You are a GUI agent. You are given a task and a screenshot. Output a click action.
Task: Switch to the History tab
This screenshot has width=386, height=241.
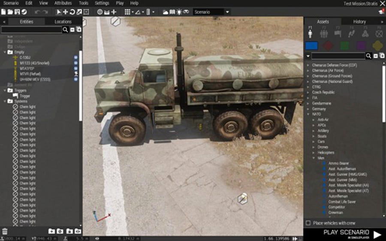pyautogui.click(x=359, y=22)
